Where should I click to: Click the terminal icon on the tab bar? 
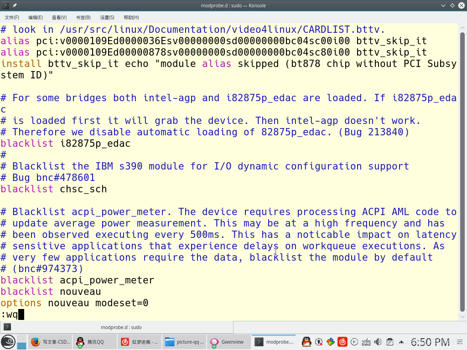(x=7, y=327)
